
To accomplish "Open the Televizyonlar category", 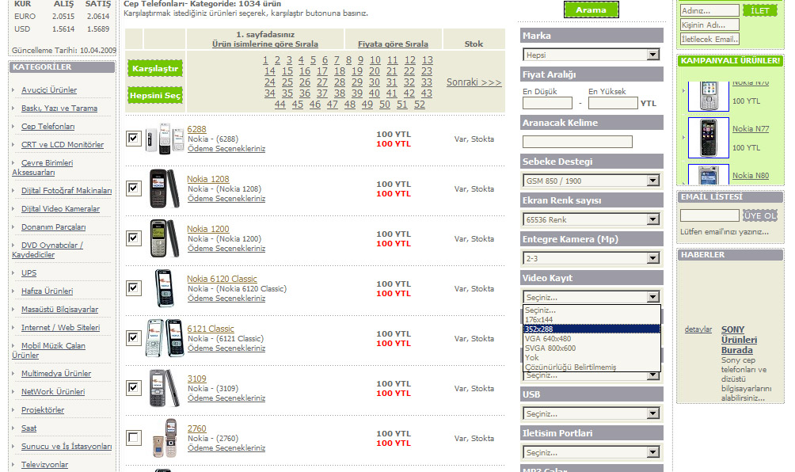I will tap(44, 464).
